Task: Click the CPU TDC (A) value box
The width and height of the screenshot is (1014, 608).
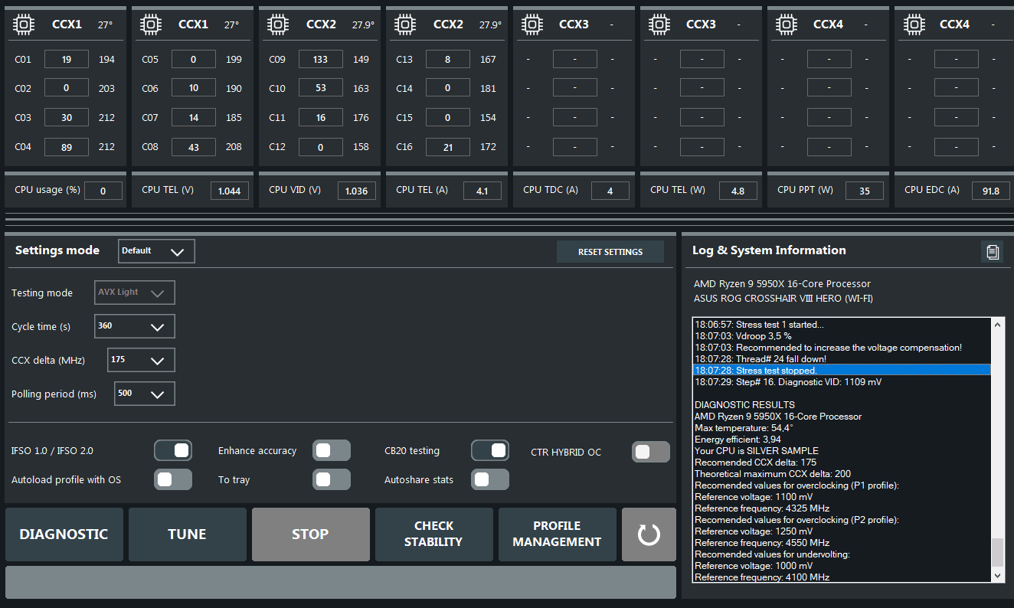Action: coord(610,191)
